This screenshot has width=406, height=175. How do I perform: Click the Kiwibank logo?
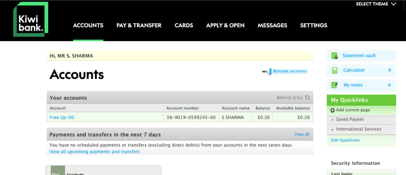(x=31, y=20)
